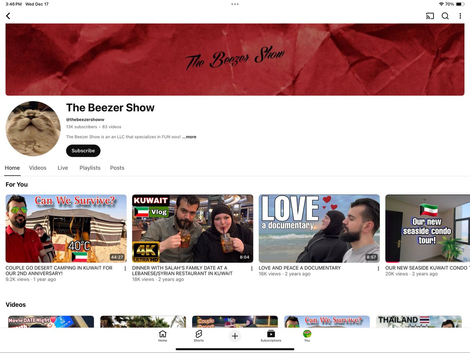Image resolution: width=470 pixels, height=353 pixels.
Task: Play the Can We Survive desert camping thumbnail
Action: tap(66, 229)
